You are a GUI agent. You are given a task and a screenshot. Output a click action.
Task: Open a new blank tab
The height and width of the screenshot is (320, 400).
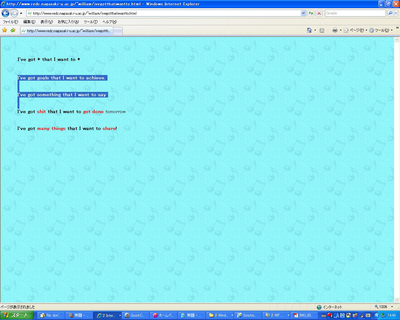click(x=118, y=31)
